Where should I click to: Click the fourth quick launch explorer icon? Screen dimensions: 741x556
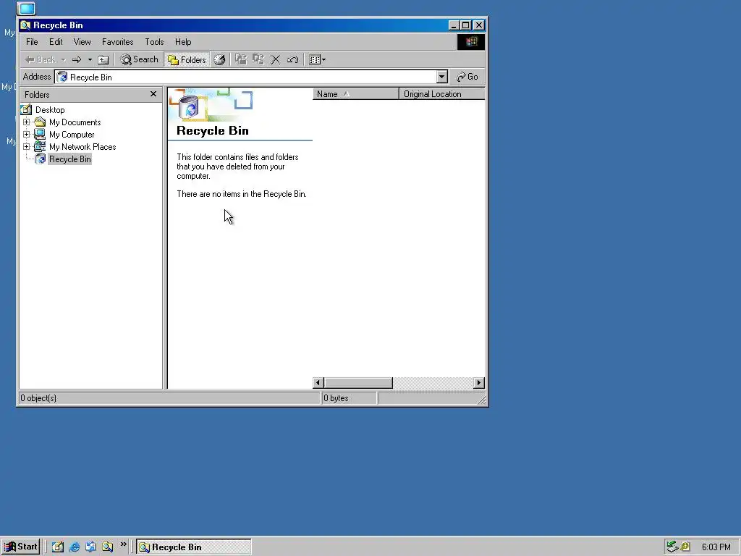click(107, 547)
